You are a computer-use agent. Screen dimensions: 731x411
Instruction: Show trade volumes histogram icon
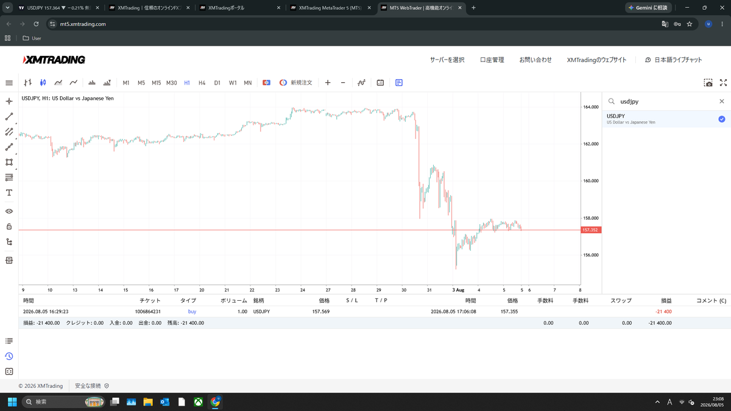tap(107, 83)
